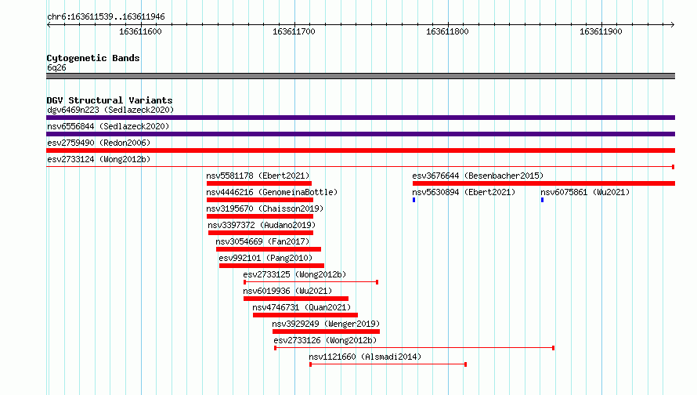Screen dimensions: 697x395
Task: Click nsv3929249 (Wenger2019) label
Action: click(x=326, y=324)
